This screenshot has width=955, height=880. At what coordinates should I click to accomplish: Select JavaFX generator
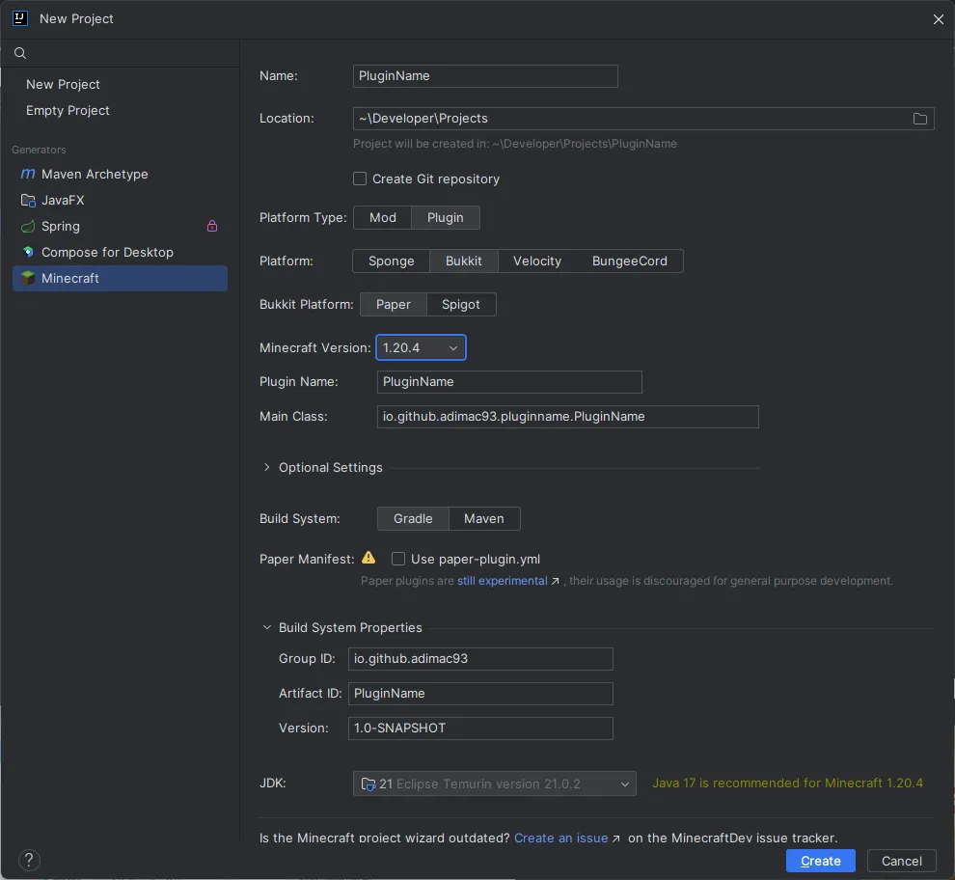120,200
